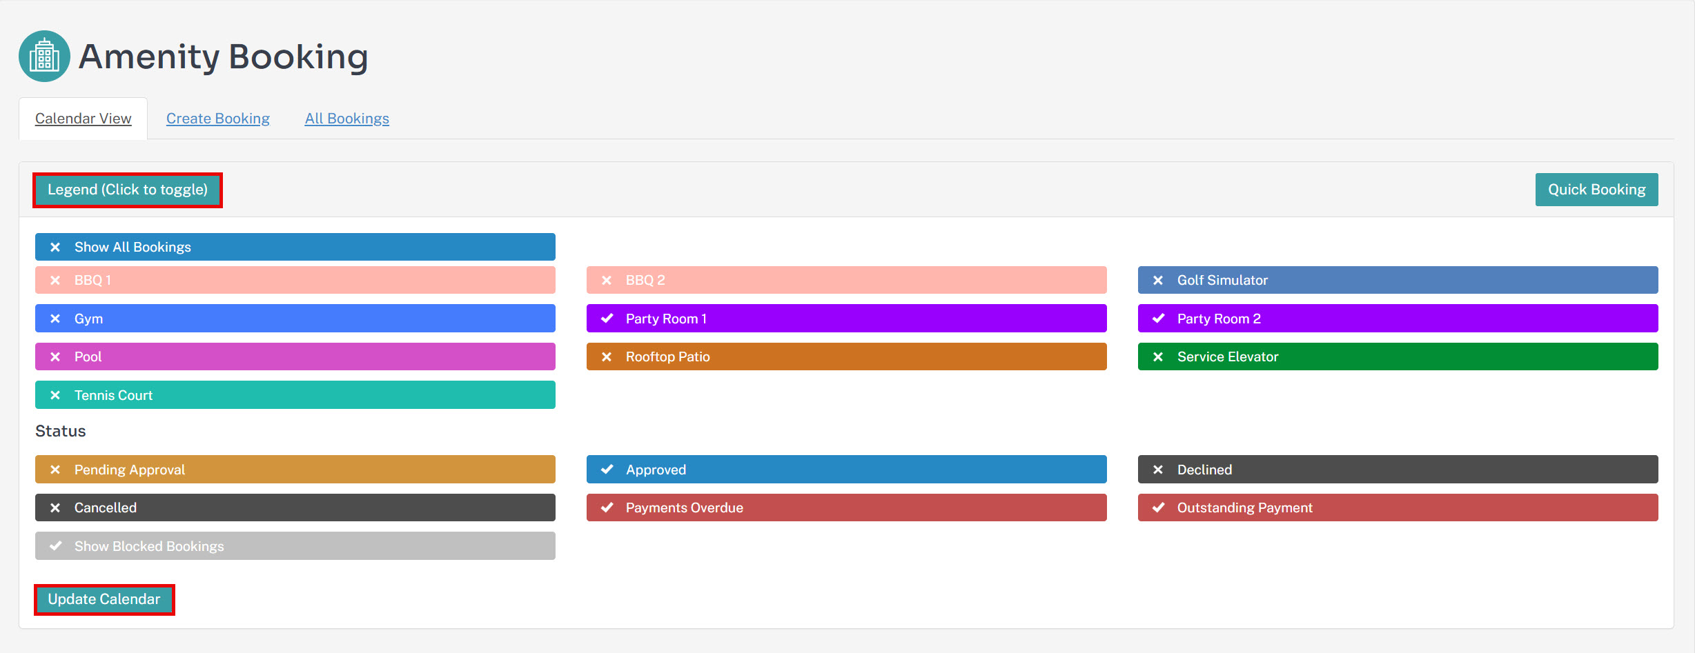Screen dimensions: 1695x653
Task: Click the X icon beside Golf Simulator
Action: [1158, 280]
